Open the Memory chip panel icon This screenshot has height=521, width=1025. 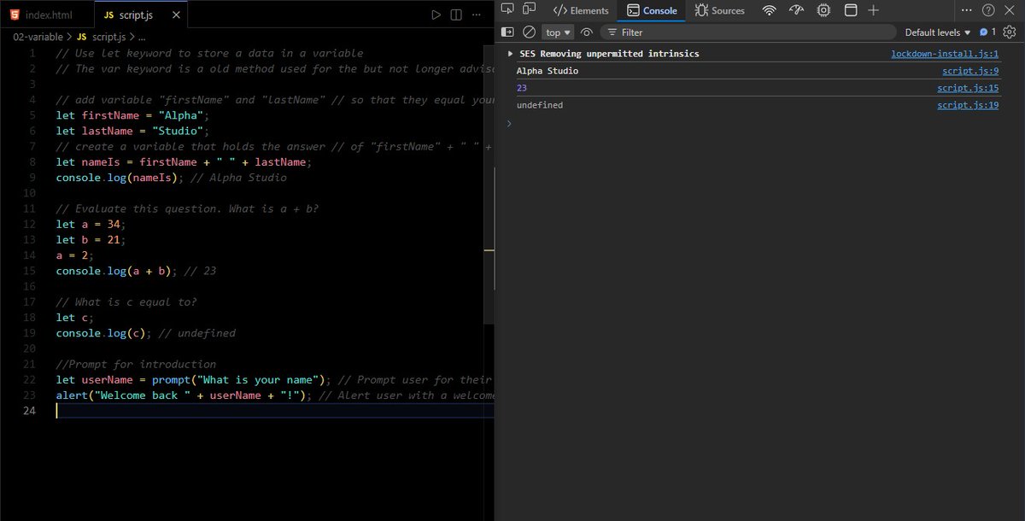click(x=823, y=10)
